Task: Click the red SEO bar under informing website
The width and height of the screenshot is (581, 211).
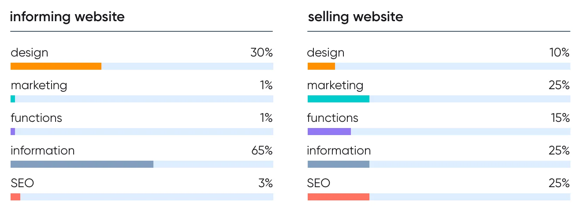Action: pyautogui.click(x=15, y=197)
